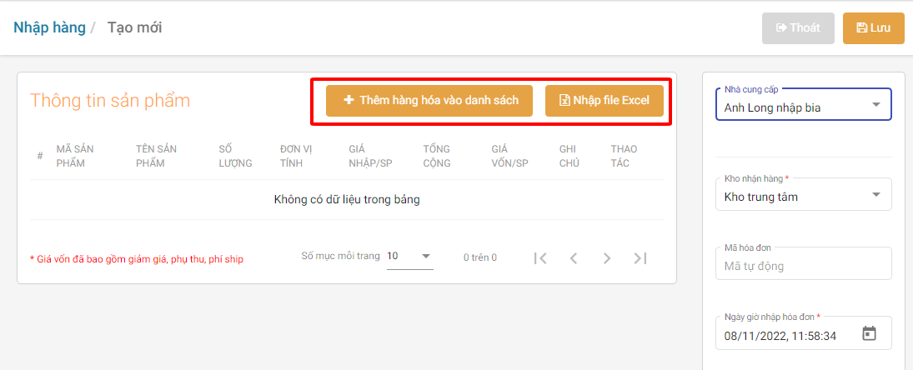Click Tên sản phẩm column header

(x=156, y=156)
